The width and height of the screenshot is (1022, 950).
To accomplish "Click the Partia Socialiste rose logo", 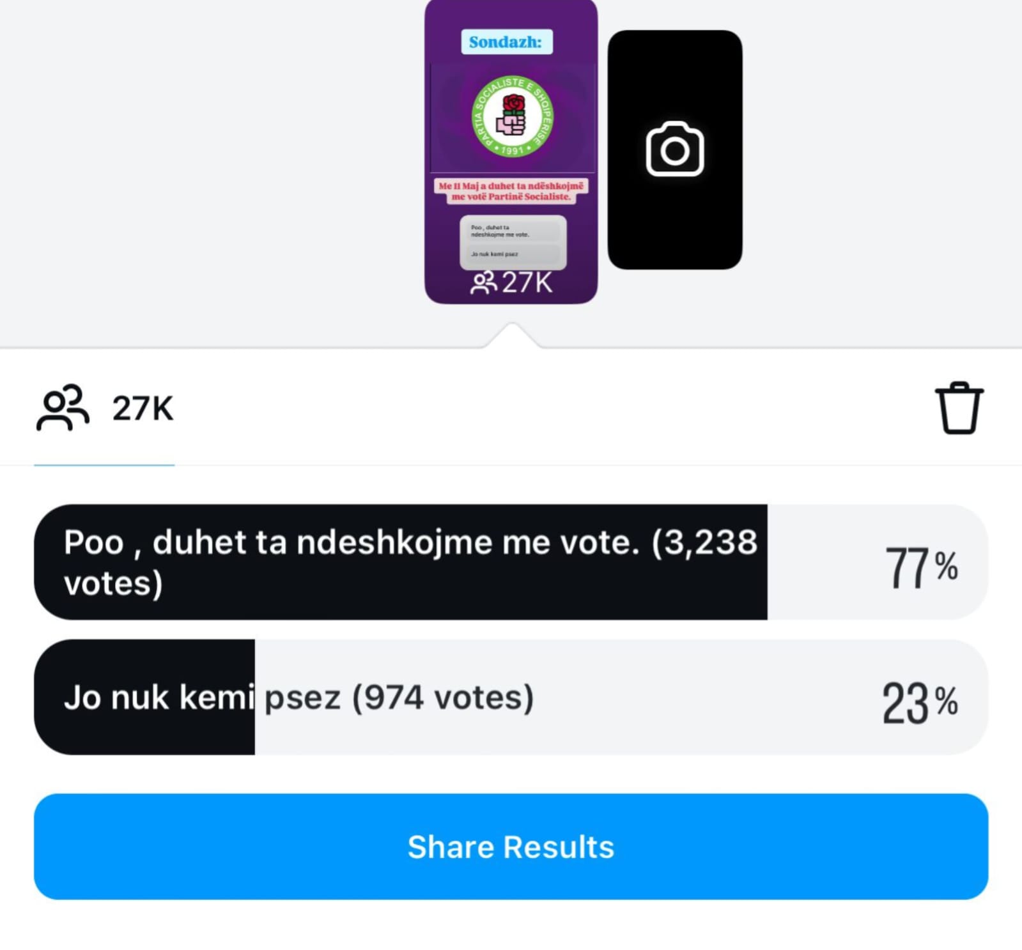I will [513, 116].
